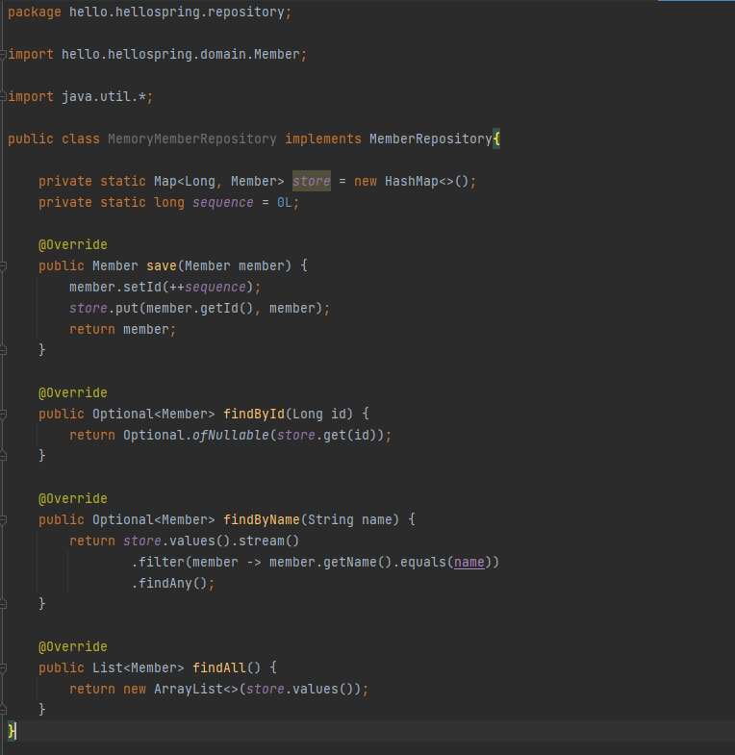Click the highlighted store field declaration
This screenshot has width=735, height=755.
tap(312, 181)
